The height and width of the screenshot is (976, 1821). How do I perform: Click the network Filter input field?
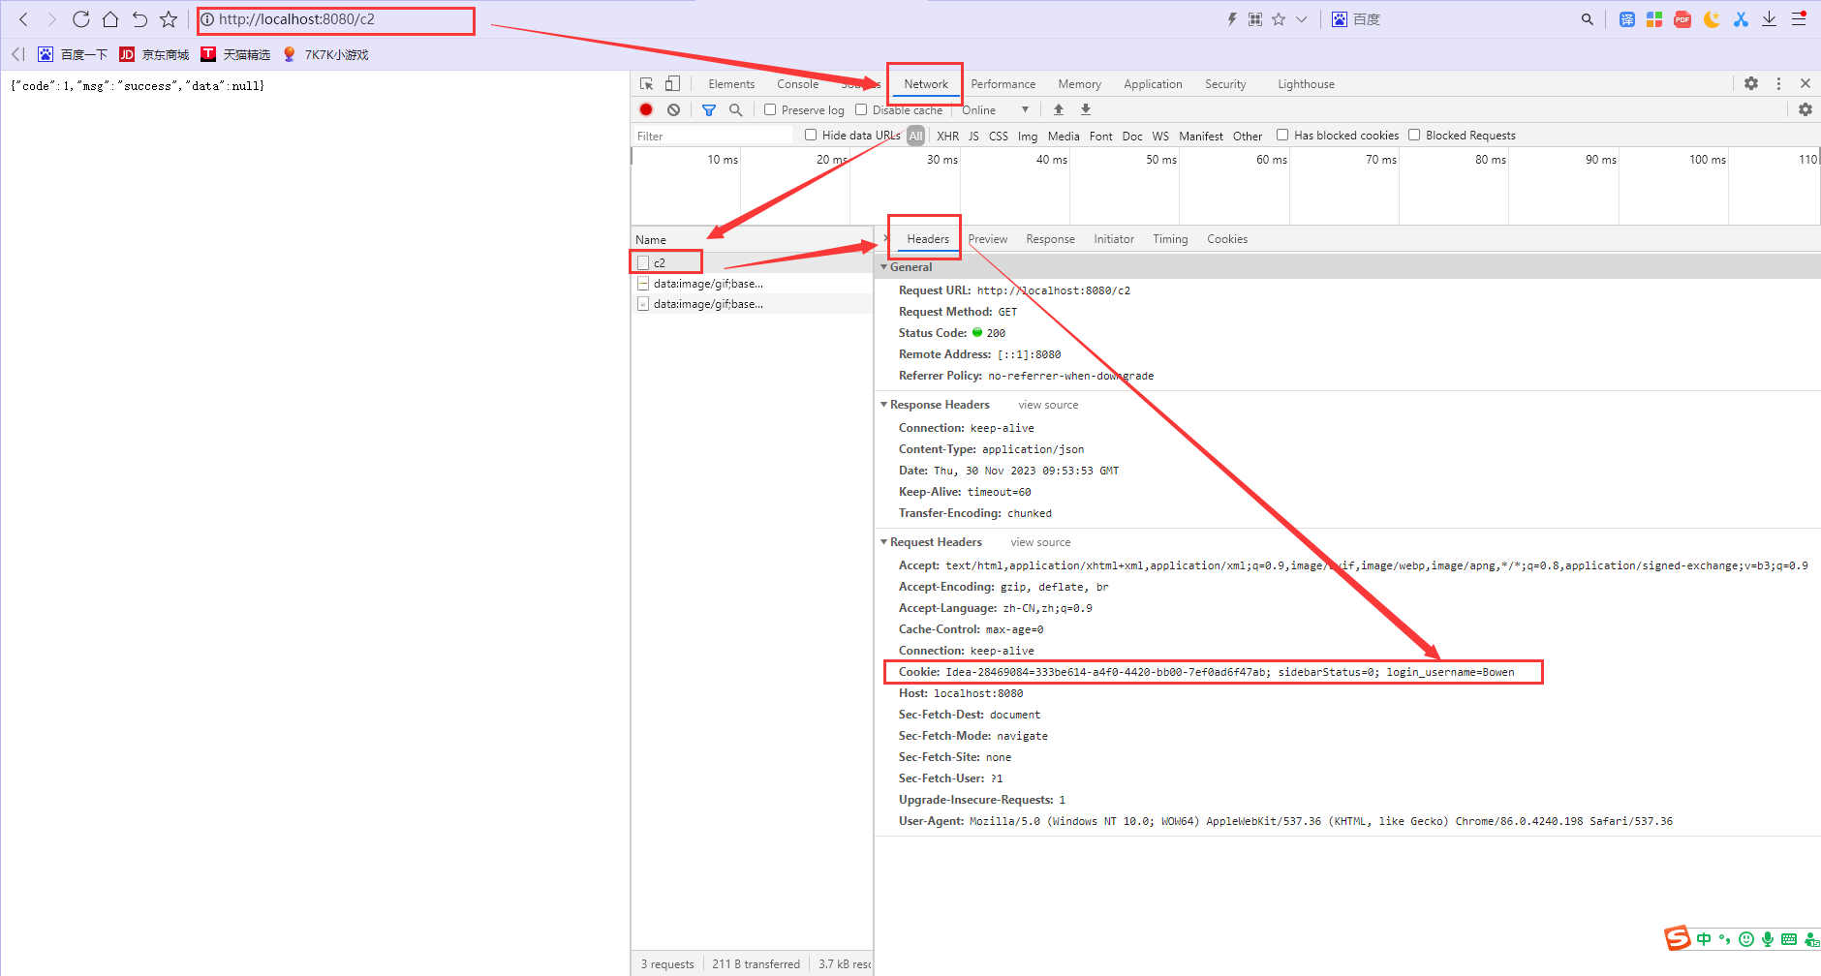click(713, 137)
